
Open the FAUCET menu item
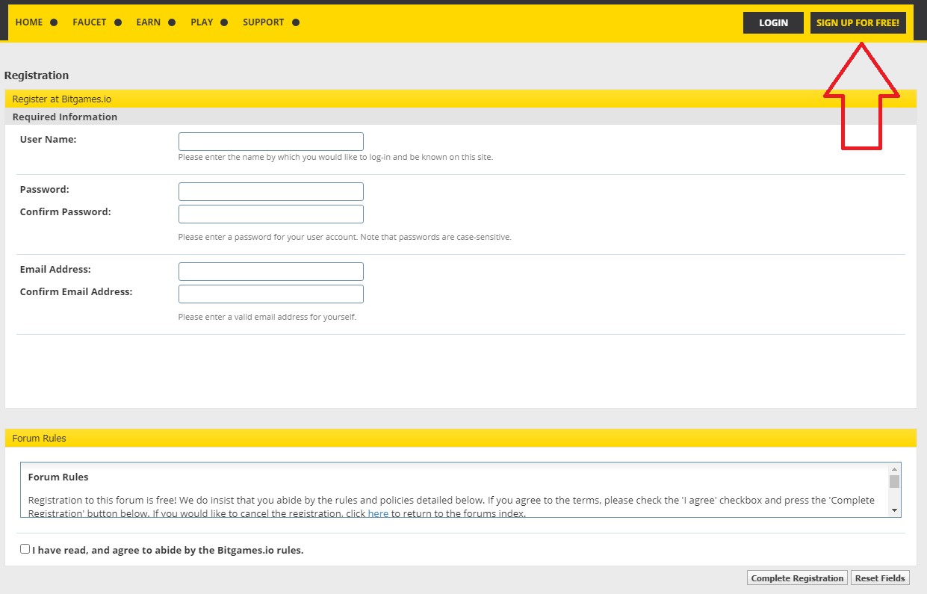(90, 22)
